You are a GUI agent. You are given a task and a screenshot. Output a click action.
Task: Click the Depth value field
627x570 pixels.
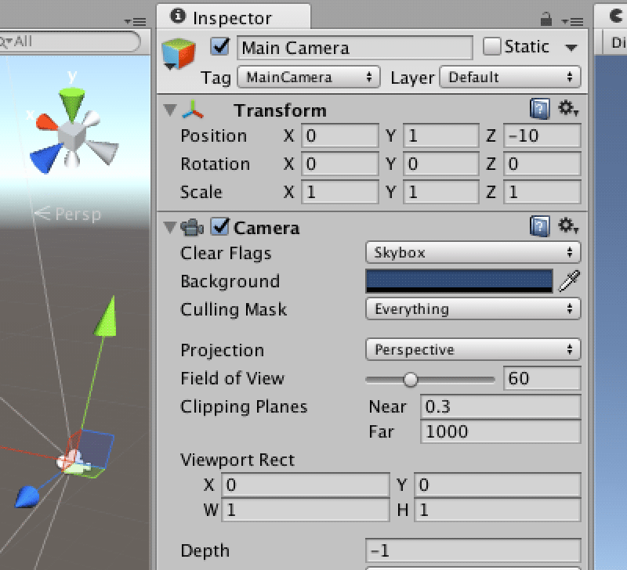pyautogui.click(x=473, y=551)
